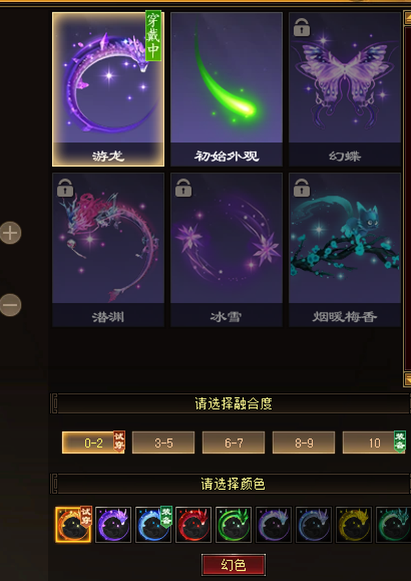
Task: Select the 3-5 fusion level option
Action: [163, 442]
